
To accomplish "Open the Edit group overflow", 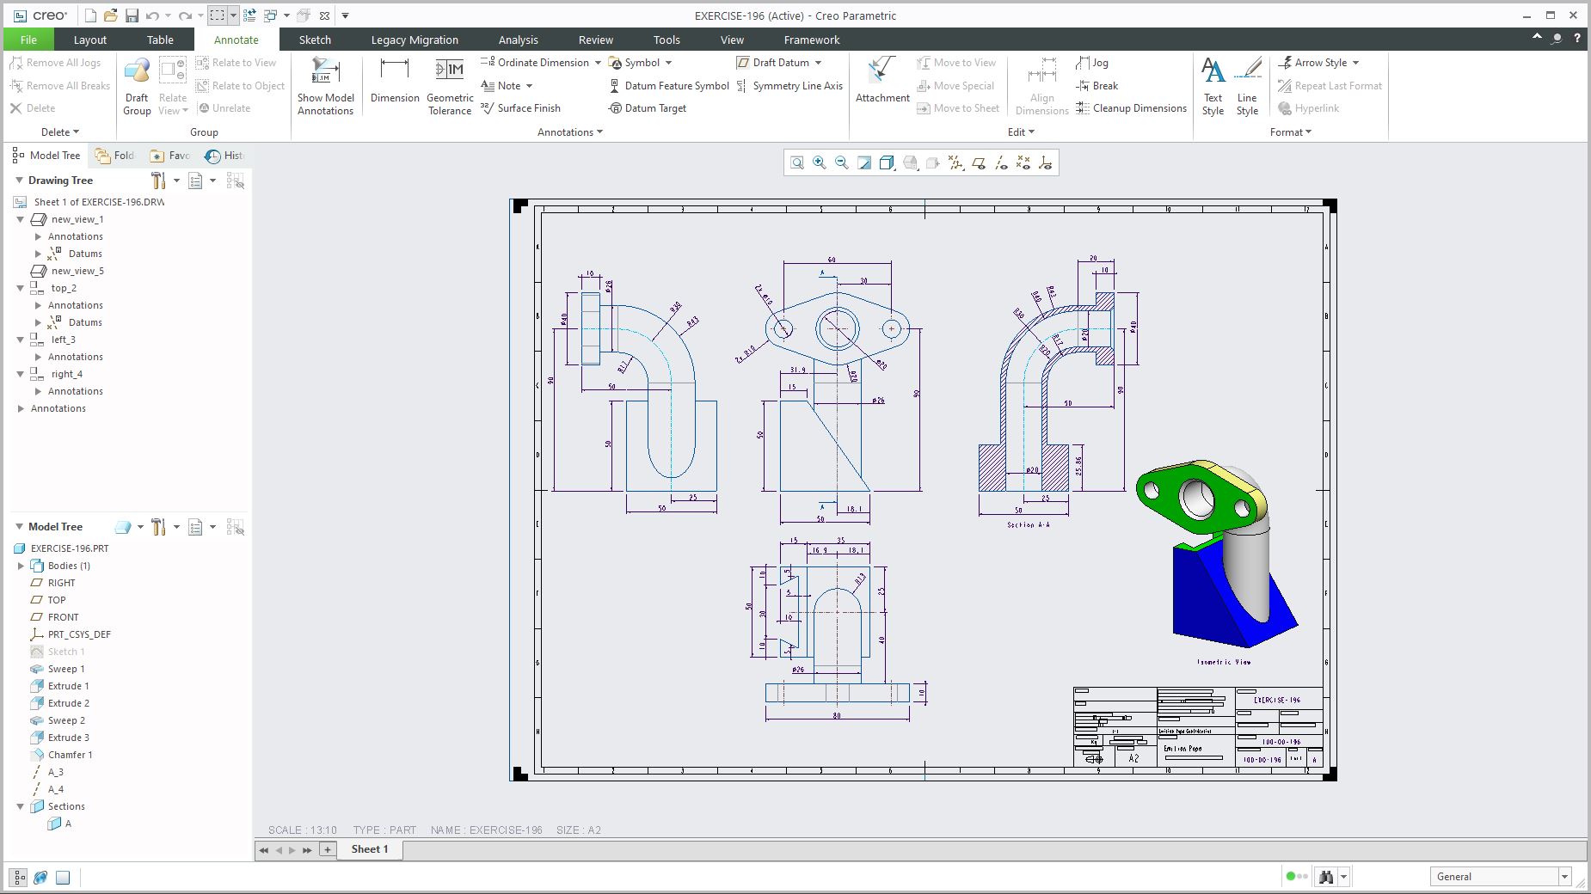I will [1021, 132].
